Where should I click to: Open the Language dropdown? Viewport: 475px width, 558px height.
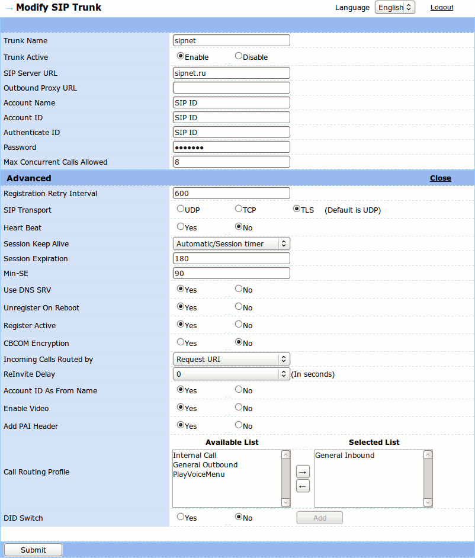(395, 8)
